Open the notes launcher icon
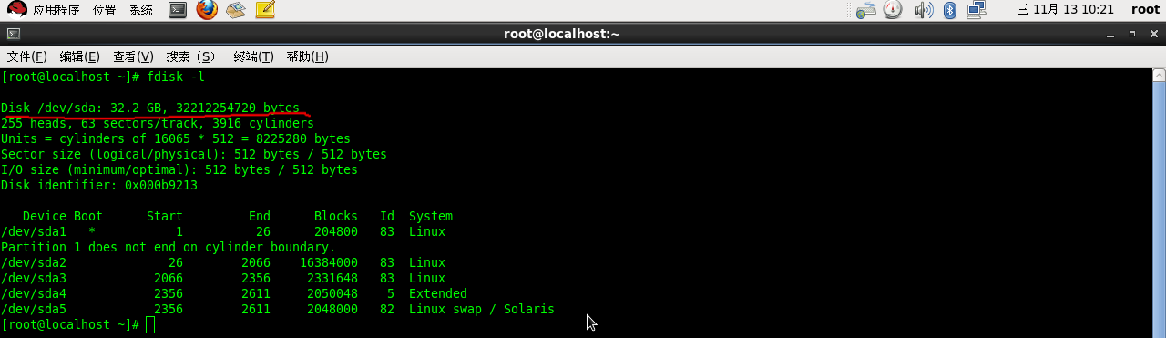This screenshot has height=338, width=1166. (265, 10)
